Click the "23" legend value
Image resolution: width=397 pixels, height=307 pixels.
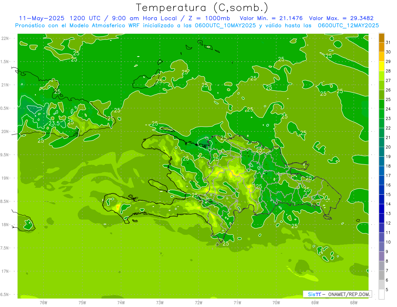388,119
